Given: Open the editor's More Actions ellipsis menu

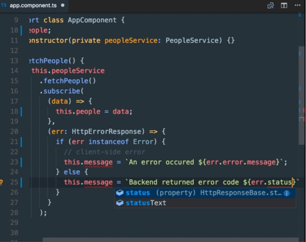Looking at the screenshot, I should pyautogui.click(x=297, y=6).
